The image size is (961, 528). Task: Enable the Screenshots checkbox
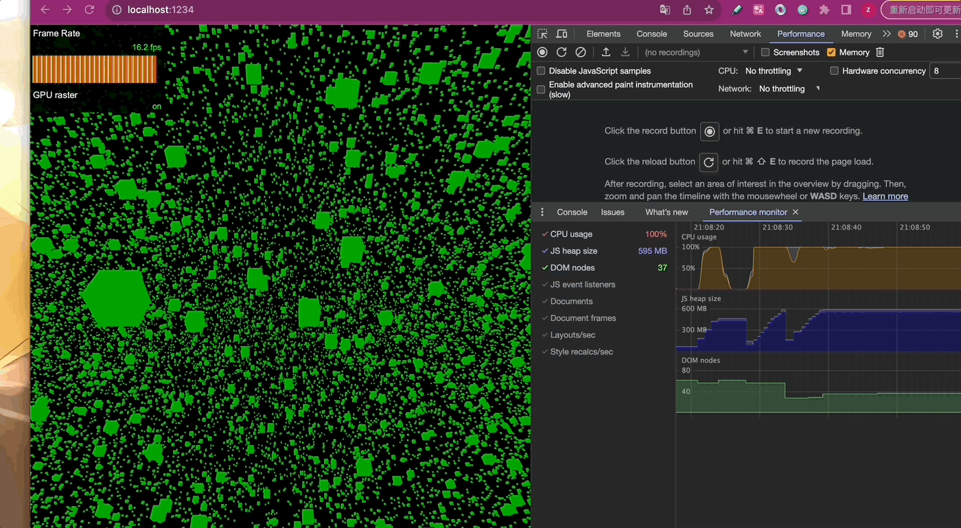pos(765,52)
